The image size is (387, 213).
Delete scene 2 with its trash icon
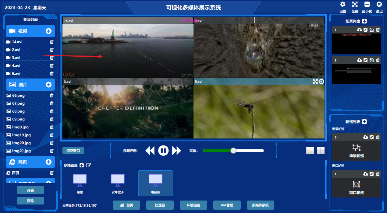(378, 60)
